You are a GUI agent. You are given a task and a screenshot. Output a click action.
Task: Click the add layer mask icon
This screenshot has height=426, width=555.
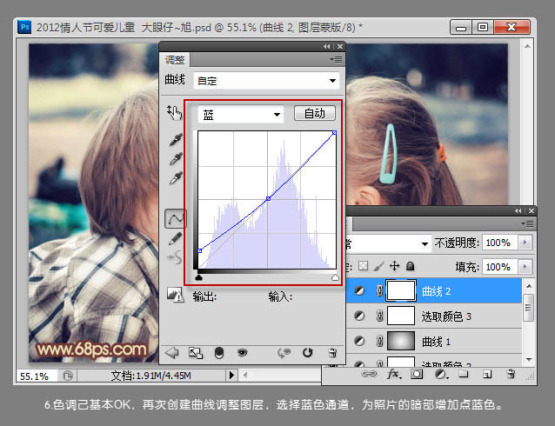click(417, 374)
